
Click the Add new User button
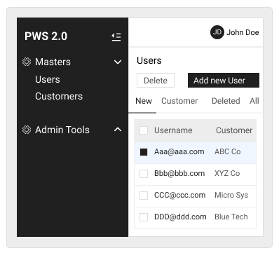coord(224,81)
